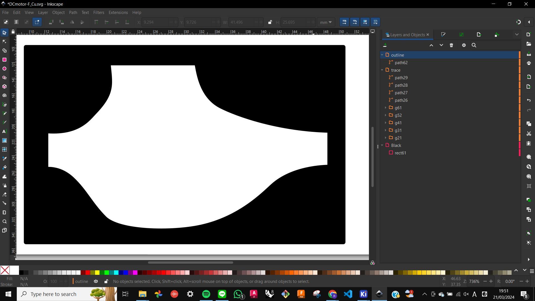Click the Print document icon

tap(529, 63)
